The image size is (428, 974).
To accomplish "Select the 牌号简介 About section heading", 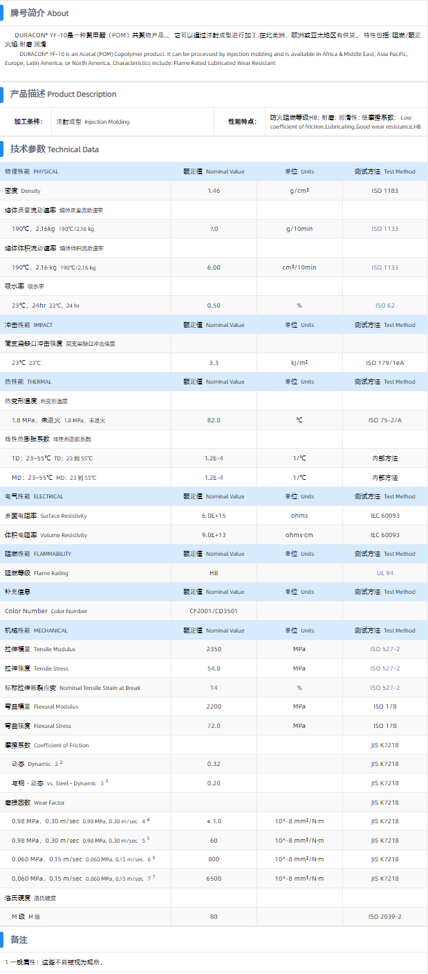I will point(39,13).
